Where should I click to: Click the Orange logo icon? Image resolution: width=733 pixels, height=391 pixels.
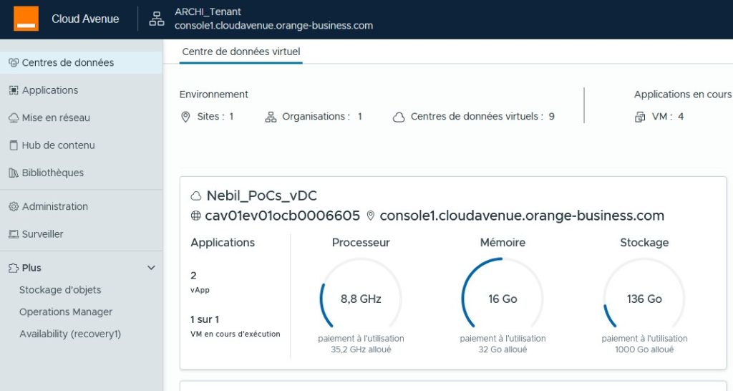26,19
